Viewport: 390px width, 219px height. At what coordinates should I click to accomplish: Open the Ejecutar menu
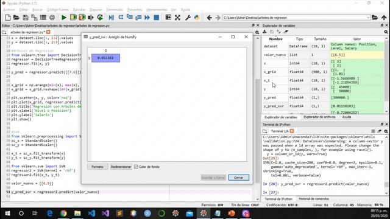79,10
